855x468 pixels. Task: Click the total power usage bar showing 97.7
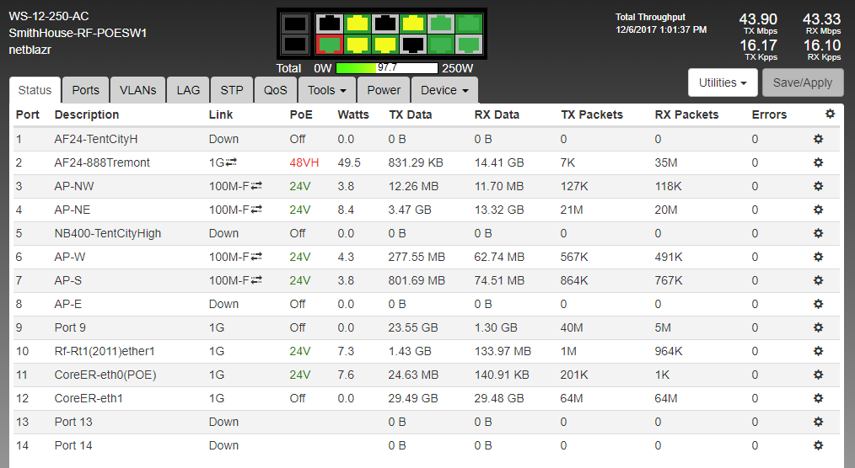[x=386, y=67]
